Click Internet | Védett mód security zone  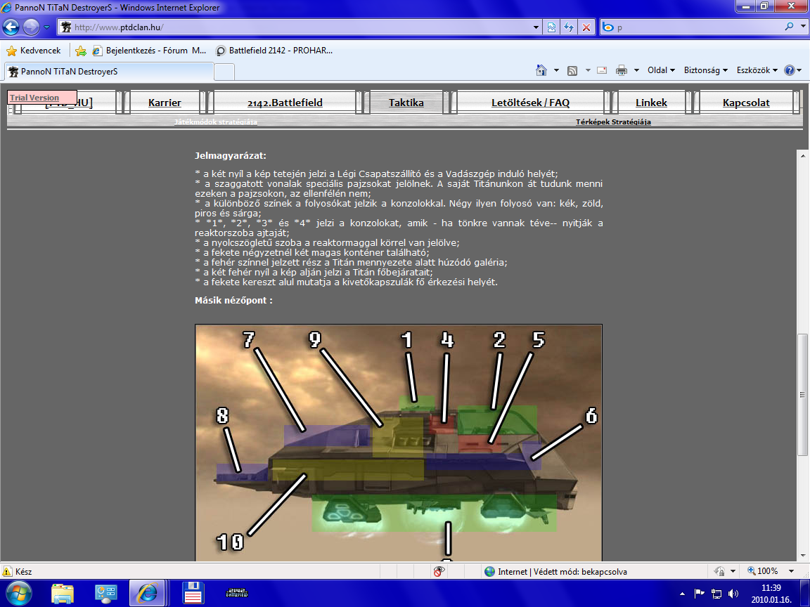556,571
